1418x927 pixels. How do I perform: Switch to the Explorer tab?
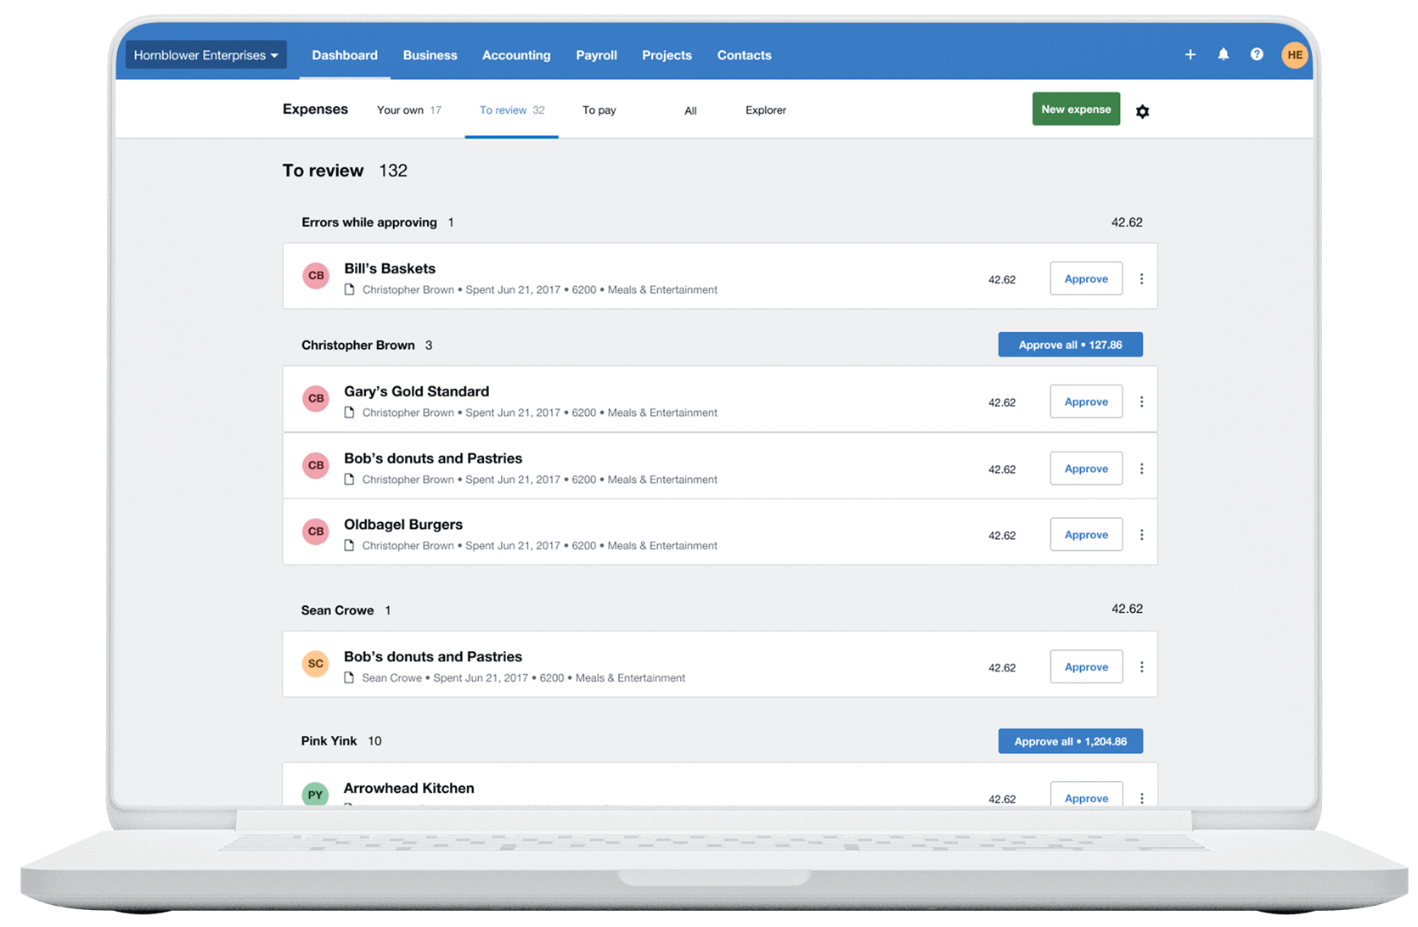click(765, 110)
